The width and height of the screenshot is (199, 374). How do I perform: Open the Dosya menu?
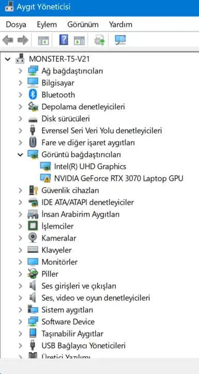16,24
